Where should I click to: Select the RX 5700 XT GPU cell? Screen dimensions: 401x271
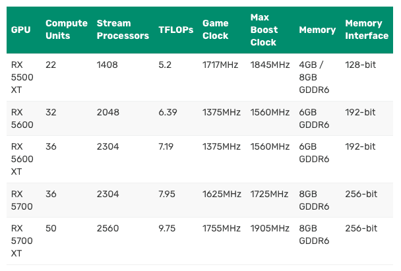(x=22, y=241)
